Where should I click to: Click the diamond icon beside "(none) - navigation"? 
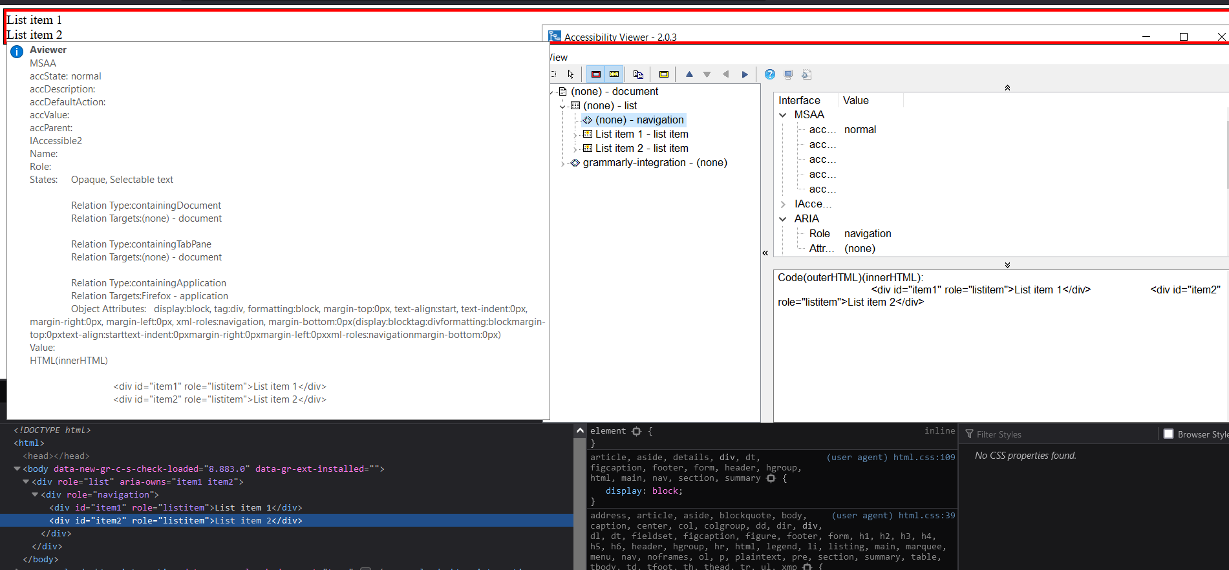point(587,120)
